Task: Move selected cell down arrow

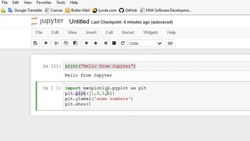Action: click(96, 43)
